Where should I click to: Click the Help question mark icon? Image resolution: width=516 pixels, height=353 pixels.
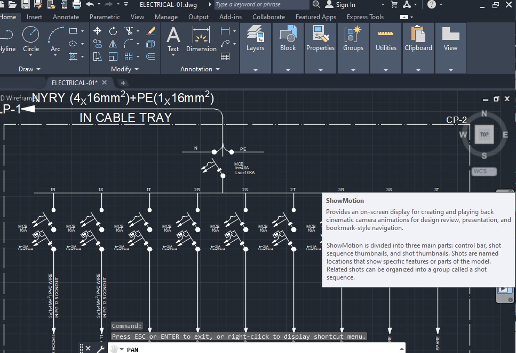point(432,5)
